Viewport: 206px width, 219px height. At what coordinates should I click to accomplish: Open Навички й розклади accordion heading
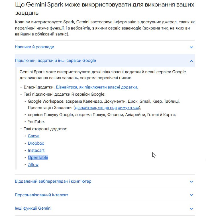[x=34, y=47]
